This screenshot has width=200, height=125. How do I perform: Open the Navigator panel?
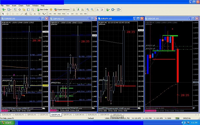[24, 10]
